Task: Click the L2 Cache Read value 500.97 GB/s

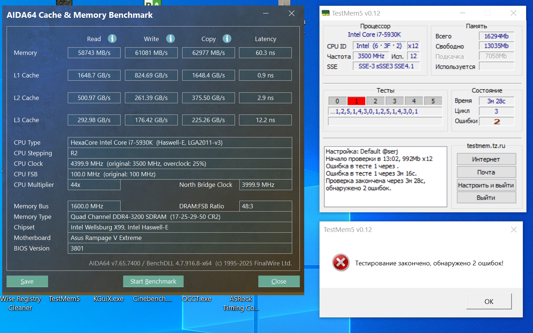Action: pyautogui.click(x=94, y=98)
